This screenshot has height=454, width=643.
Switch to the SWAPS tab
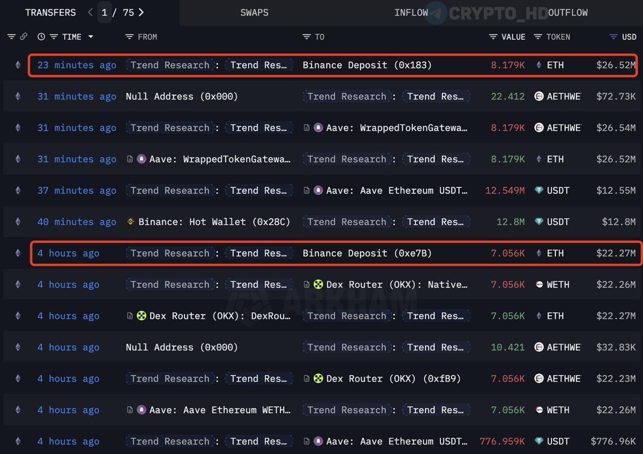click(254, 13)
